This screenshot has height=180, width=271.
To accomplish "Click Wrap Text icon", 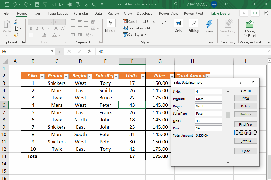I will [93, 22].
